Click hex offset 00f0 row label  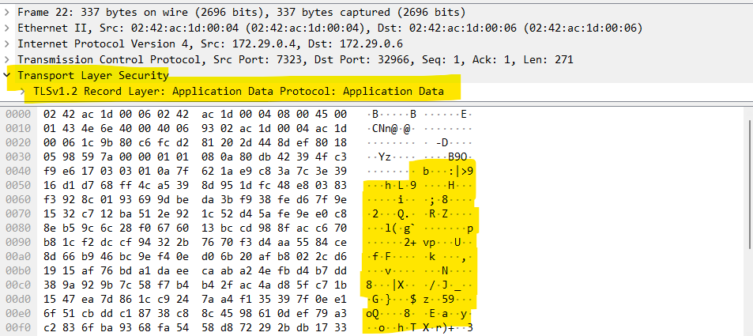click(16, 327)
